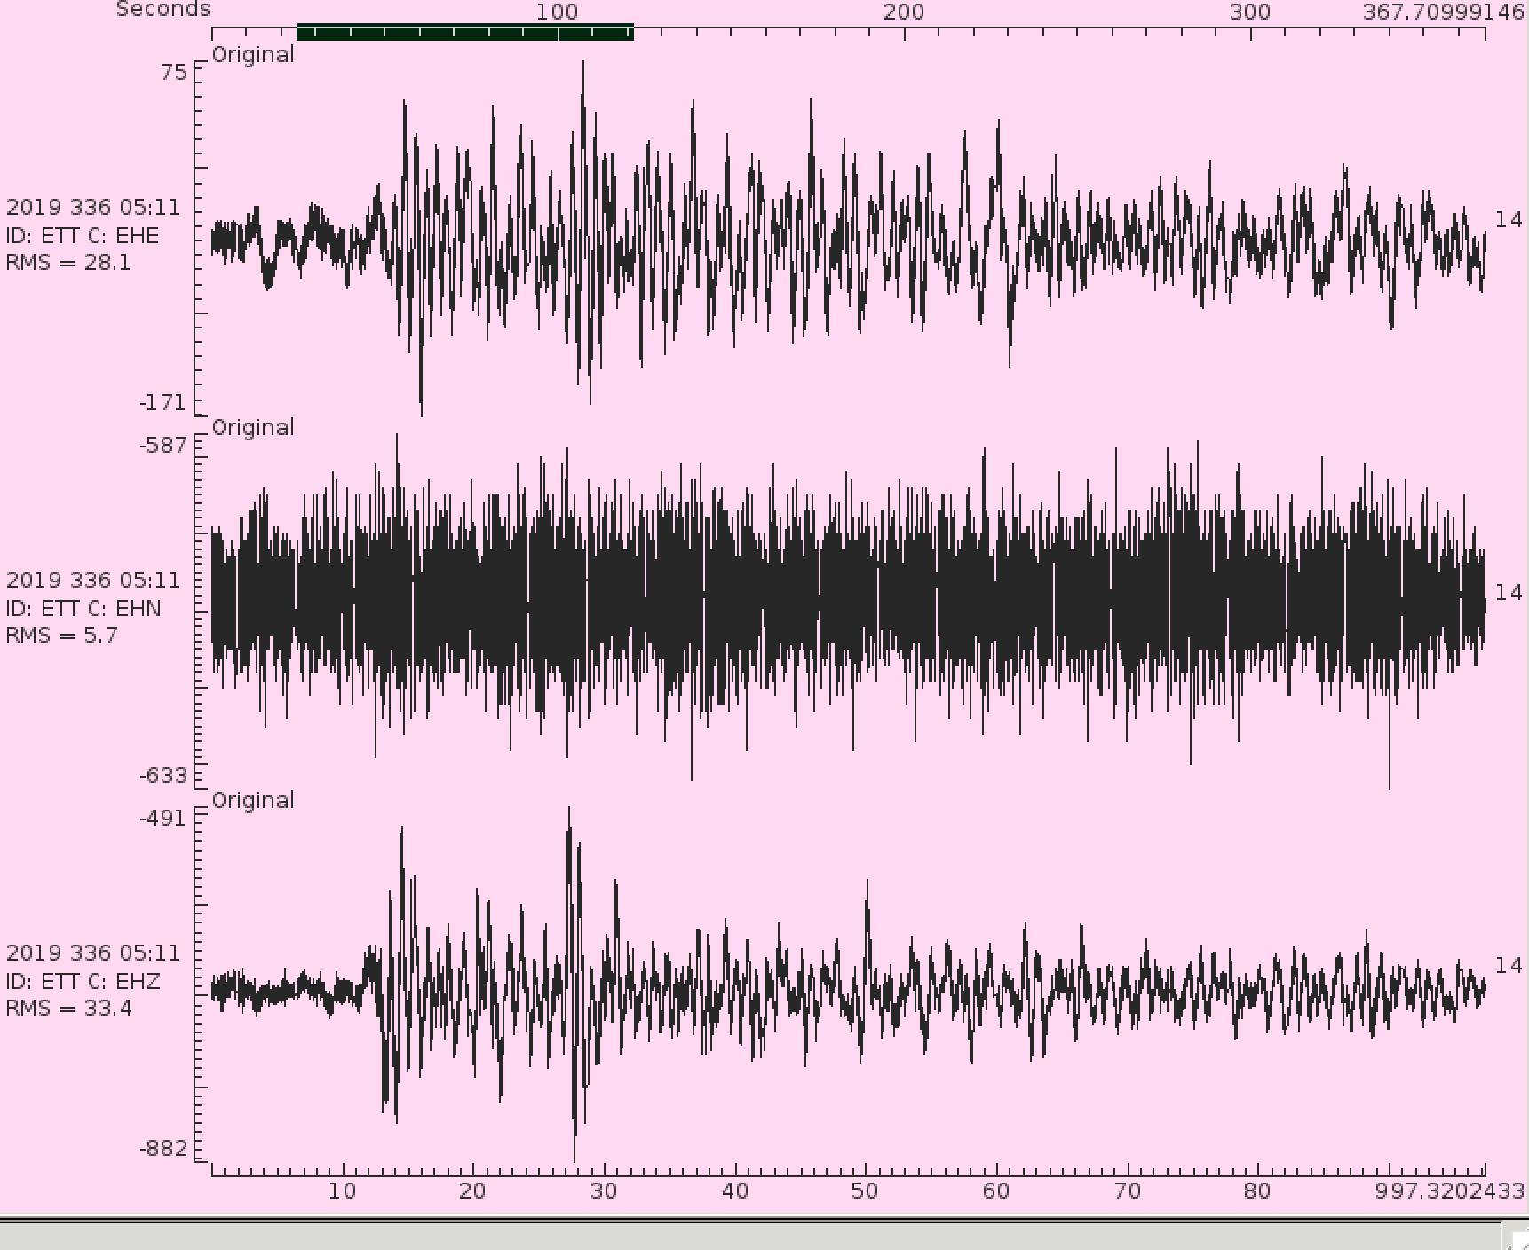This screenshot has width=1529, height=1250.
Task: Click the number 14 right of EHE trace
Action: click(x=1509, y=220)
